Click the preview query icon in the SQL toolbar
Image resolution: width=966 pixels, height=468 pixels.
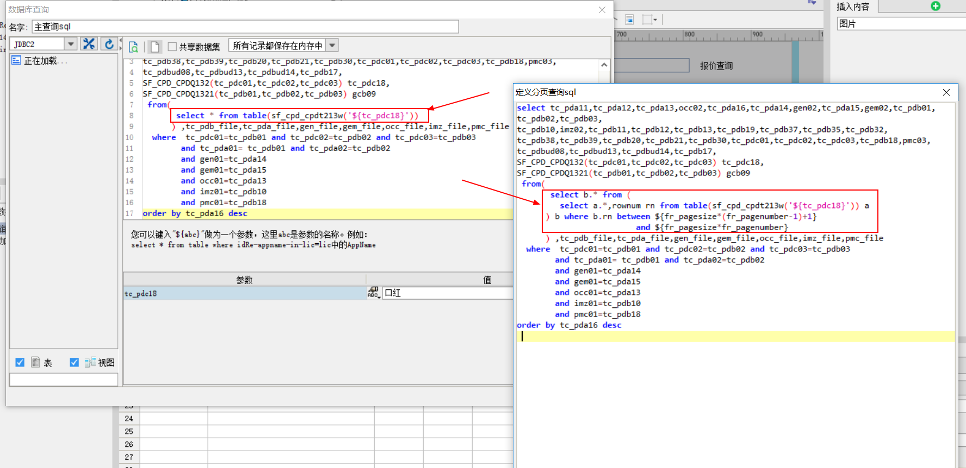(133, 47)
